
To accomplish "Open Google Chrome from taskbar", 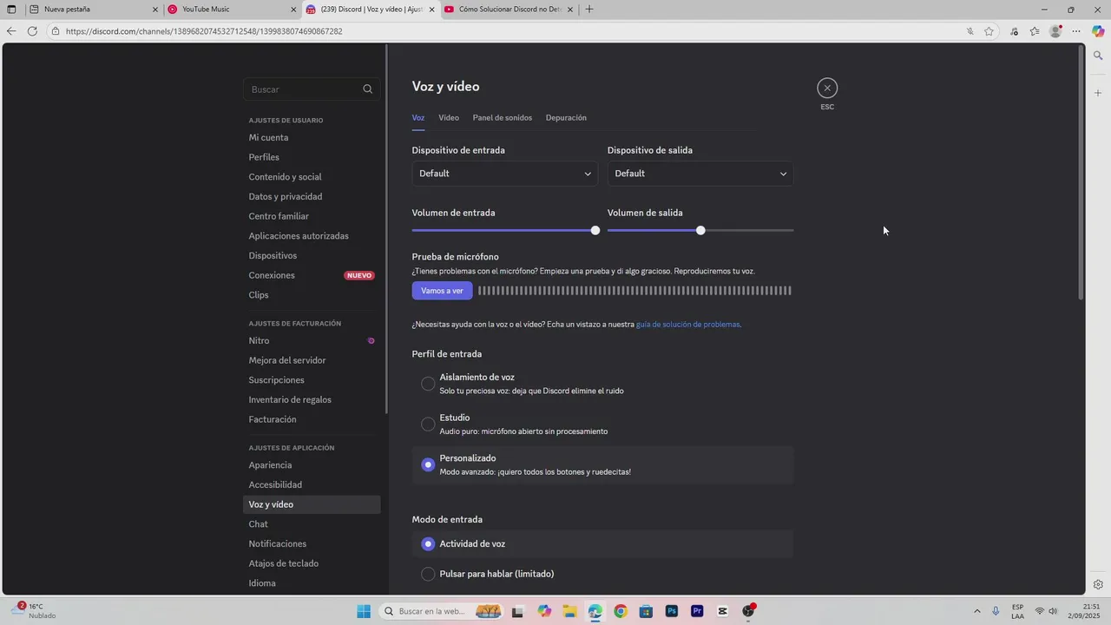I will click(620, 611).
